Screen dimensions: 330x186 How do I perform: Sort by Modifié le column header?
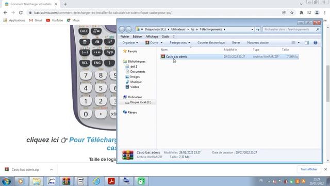click(230, 50)
